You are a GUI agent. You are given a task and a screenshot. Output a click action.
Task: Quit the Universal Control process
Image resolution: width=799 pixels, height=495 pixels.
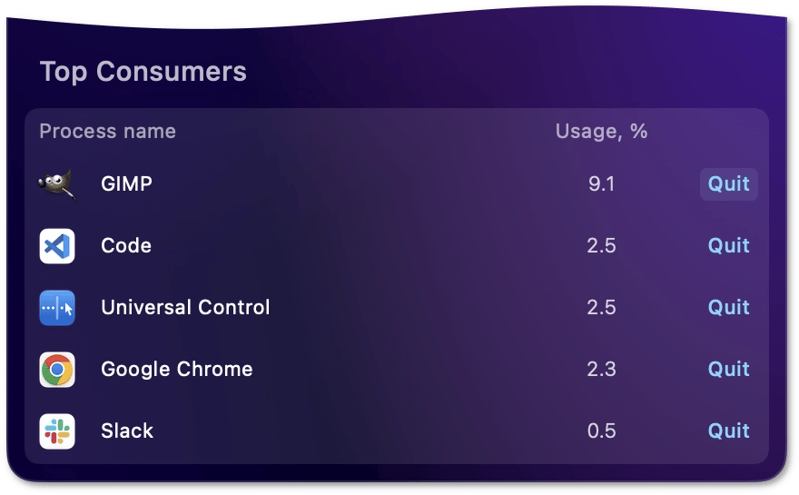click(729, 307)
